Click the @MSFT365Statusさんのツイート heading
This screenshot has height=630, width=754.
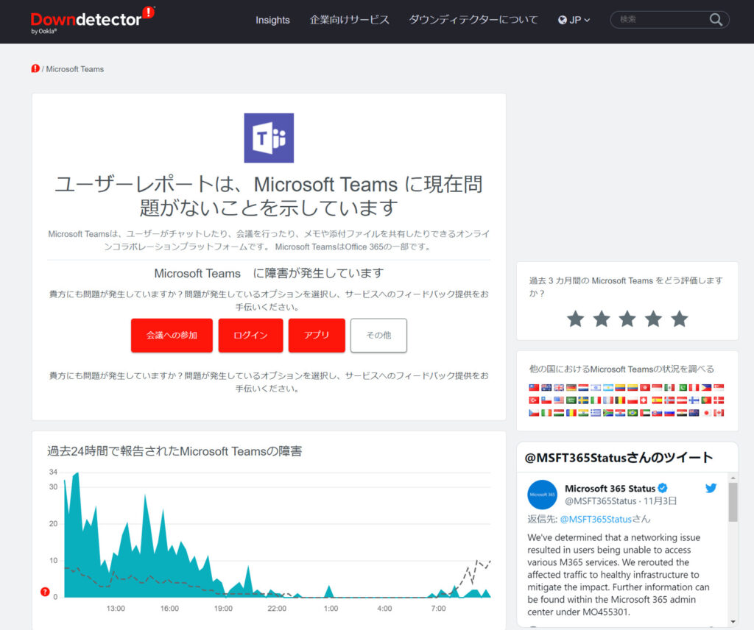(x=619, y=458)
